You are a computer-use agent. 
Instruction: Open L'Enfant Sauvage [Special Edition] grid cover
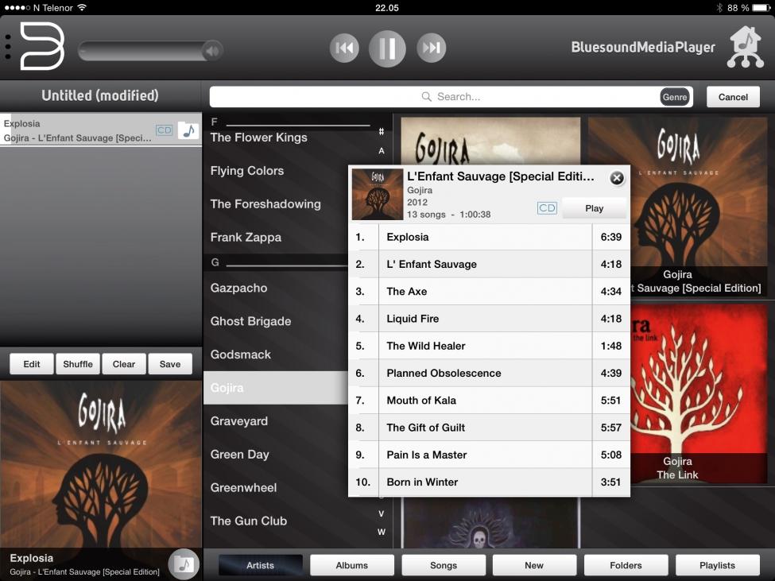click(x=699, y=207)
